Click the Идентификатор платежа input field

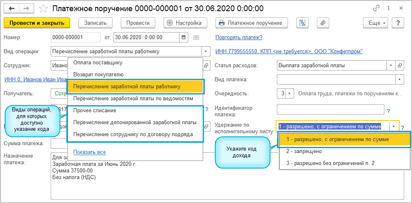[x=330, y=109]
